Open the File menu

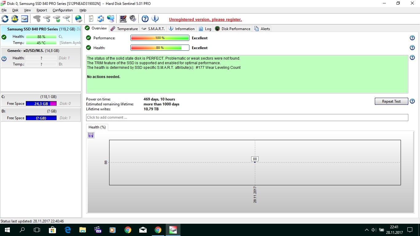[x=4, y=10]
